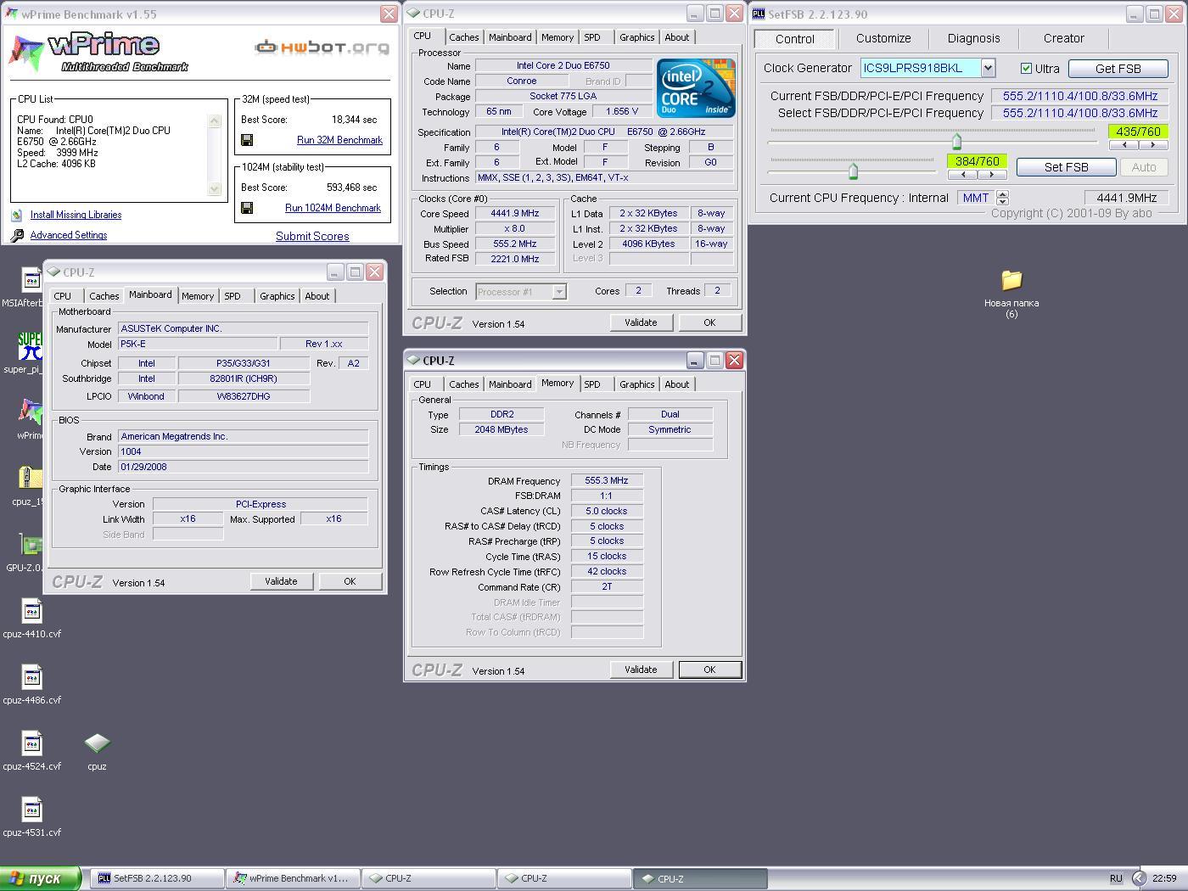Open the Processor Selection dropdown in CPU-Z
The width and height of the screenshot is (1188, 891).
[559, 291]
